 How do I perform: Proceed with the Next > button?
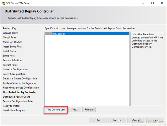click(117, 120)
